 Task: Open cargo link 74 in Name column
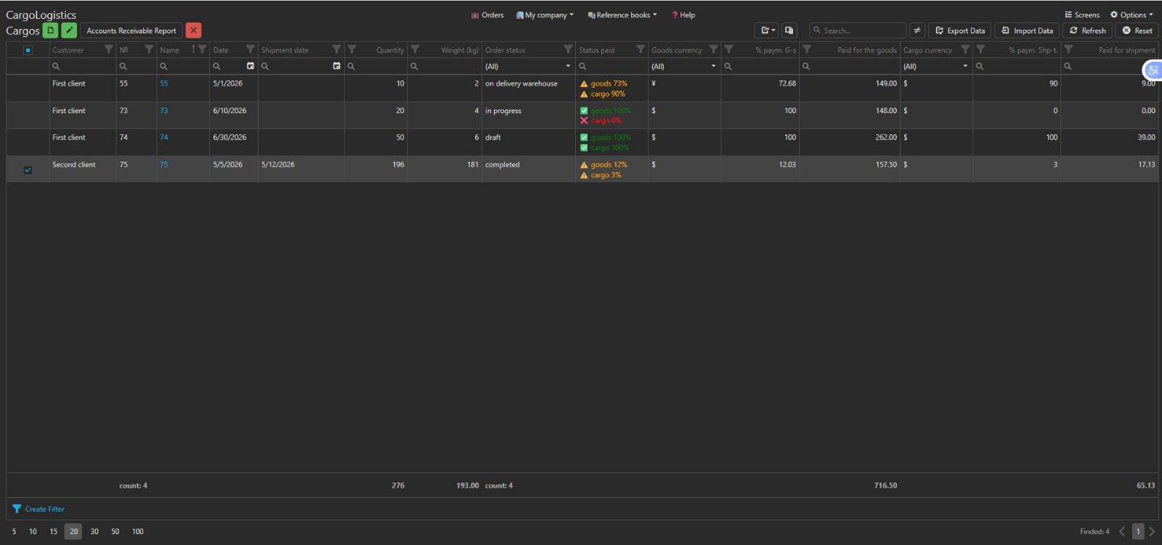click(x=163, y=137)
